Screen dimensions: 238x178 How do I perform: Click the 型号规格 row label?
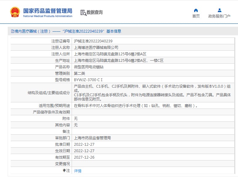click(x=62, y=80)
